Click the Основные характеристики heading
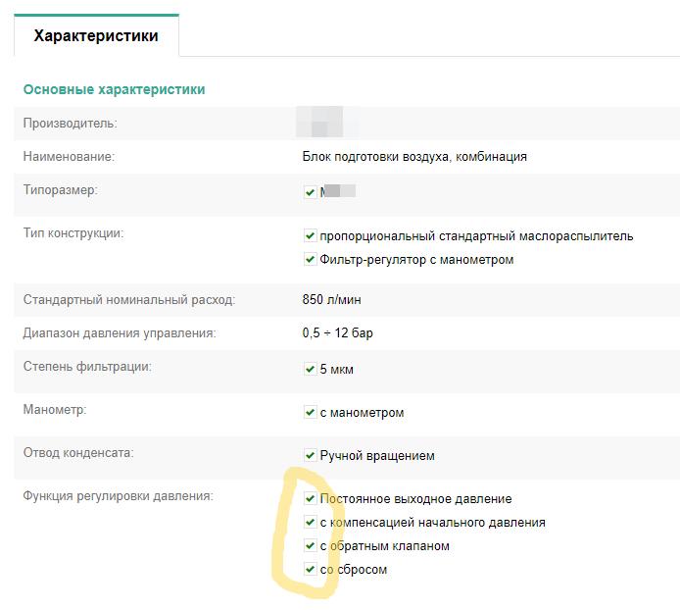The image size is (680, 610). [x=114, y=89]
